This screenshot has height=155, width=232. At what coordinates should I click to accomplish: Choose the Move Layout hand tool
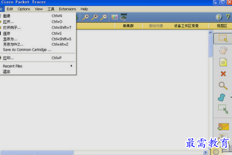[223, 51]
